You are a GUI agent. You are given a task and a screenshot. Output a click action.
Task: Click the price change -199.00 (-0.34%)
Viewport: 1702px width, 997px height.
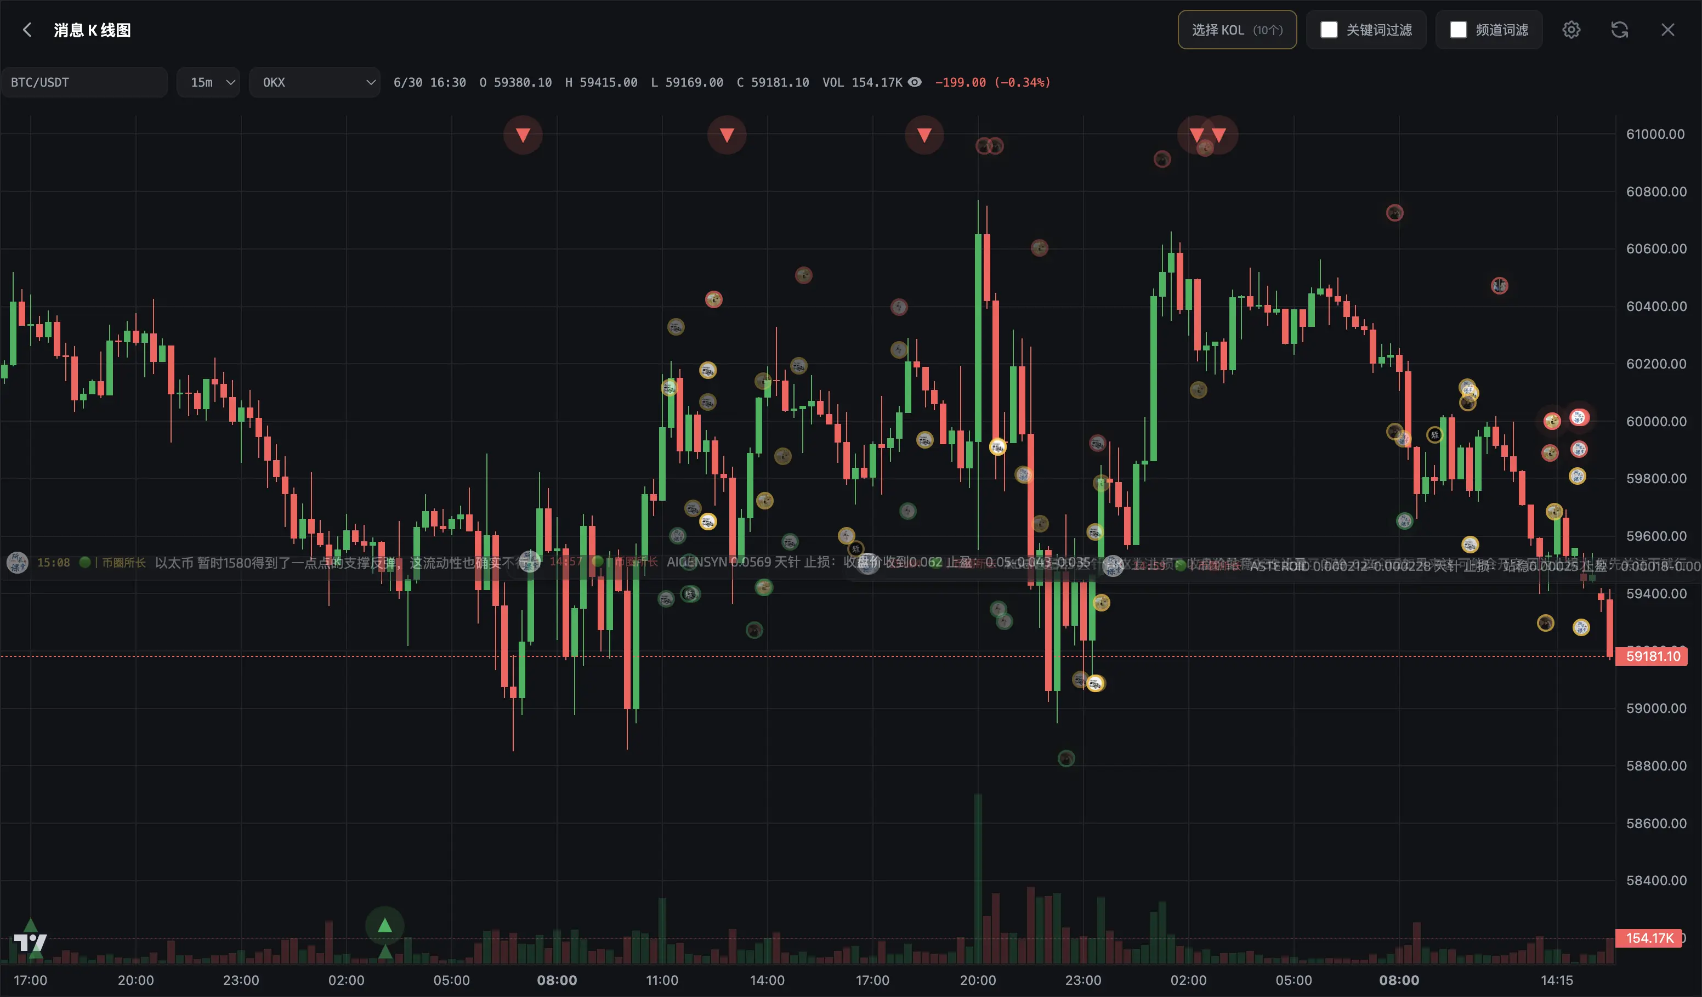coord(992,82)
